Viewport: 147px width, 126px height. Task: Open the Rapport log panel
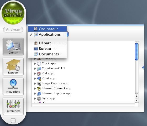[x=13, y=66]
